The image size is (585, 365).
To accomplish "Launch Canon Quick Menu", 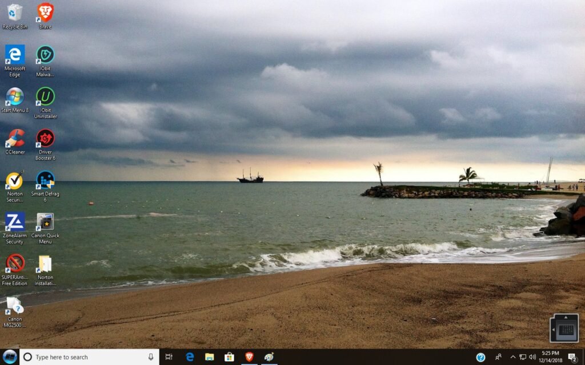I will (45, 222).
